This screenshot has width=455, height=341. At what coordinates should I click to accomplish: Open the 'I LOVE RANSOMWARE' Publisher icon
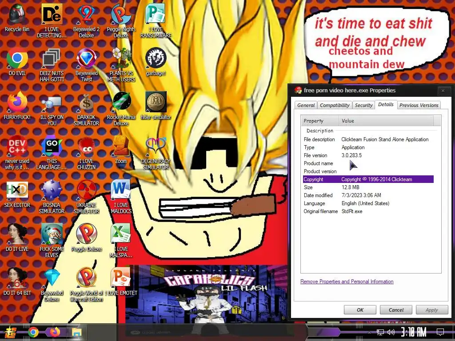(156, 21)
